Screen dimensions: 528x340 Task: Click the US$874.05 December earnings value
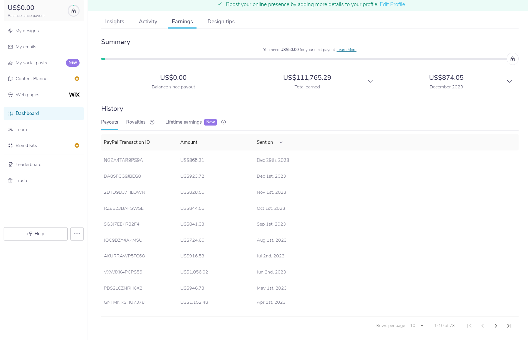tap(446, 78)
